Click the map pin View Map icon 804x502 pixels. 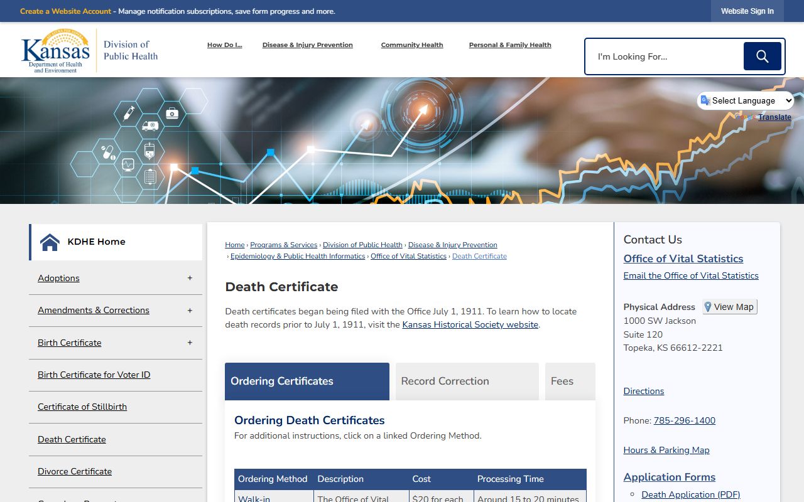pyautogui.click(x=708, y=307)
